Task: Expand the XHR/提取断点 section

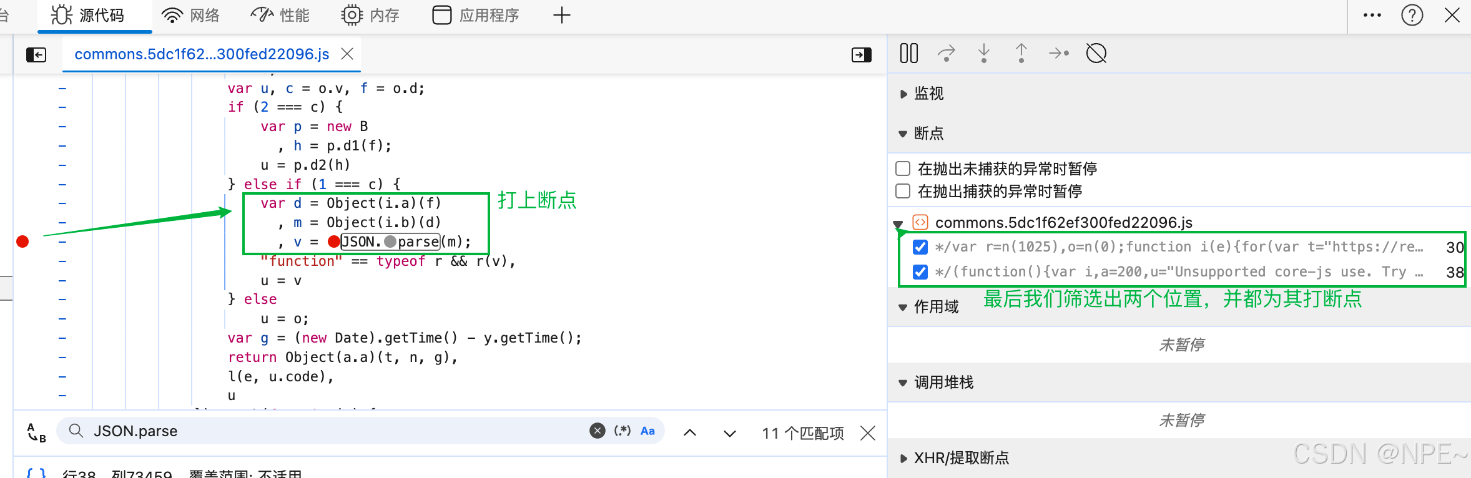Action: pos(954,458)
